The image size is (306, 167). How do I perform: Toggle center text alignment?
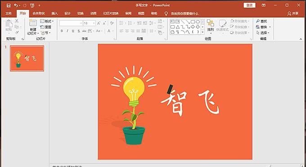(127, 31)
